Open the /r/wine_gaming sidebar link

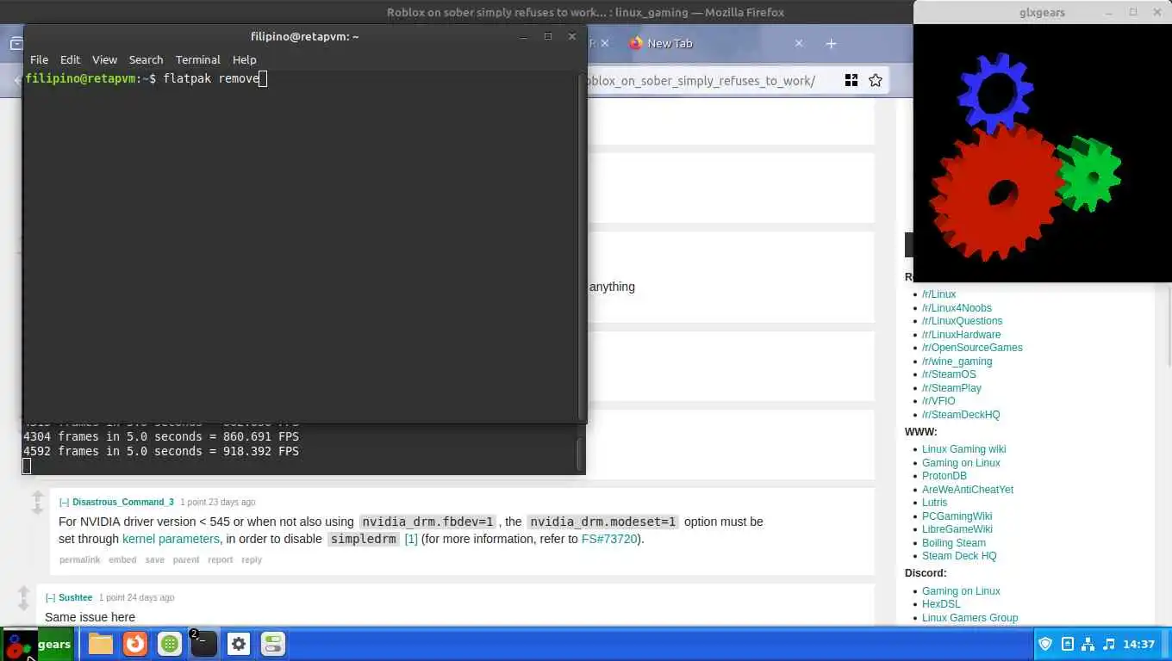tap(957, 361)
